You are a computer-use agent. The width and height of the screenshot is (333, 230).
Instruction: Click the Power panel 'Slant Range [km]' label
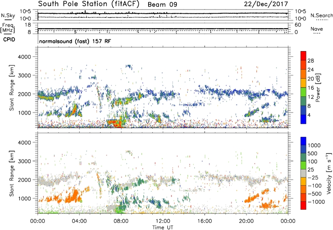[12, 88]
